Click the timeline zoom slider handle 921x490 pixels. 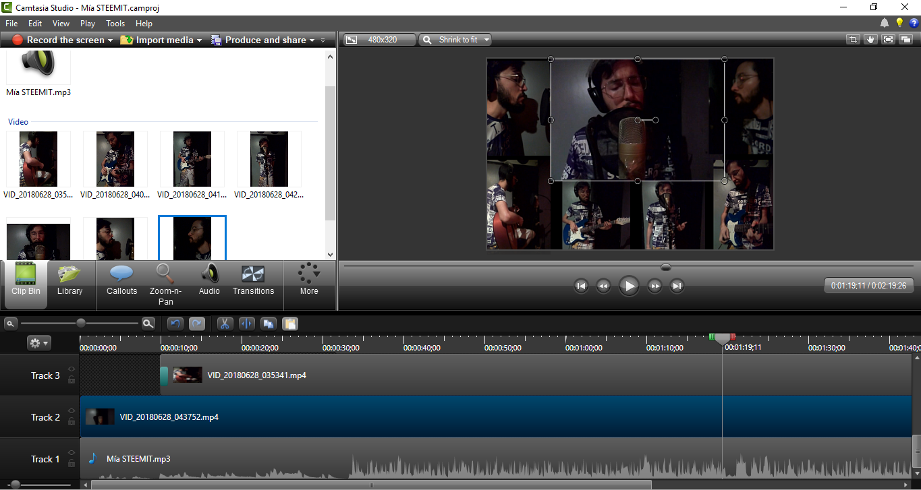[x=81, y=323]
